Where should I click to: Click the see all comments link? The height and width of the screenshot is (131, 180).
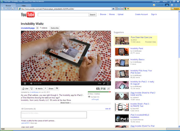tap(108, 109)
